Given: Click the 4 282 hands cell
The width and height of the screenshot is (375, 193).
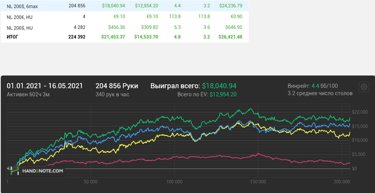Looking at the screenshot, I should [79, 27].
